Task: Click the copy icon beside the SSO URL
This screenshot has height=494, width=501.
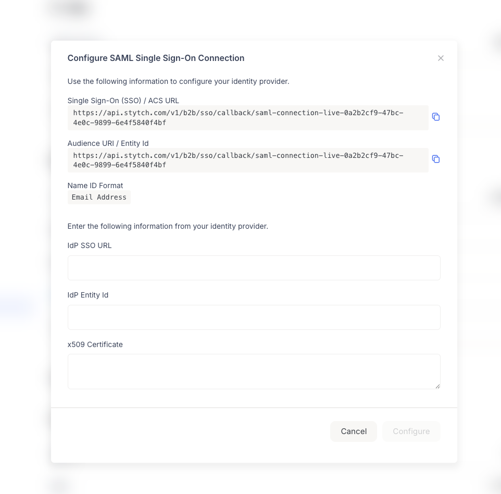Action: 436,117
